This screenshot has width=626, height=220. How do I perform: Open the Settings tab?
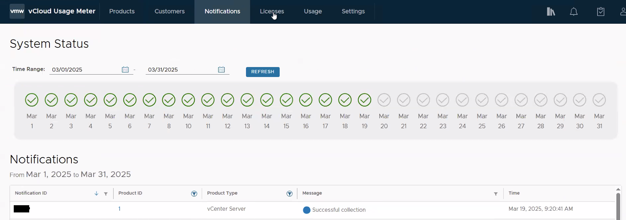[x=353, y=11]
